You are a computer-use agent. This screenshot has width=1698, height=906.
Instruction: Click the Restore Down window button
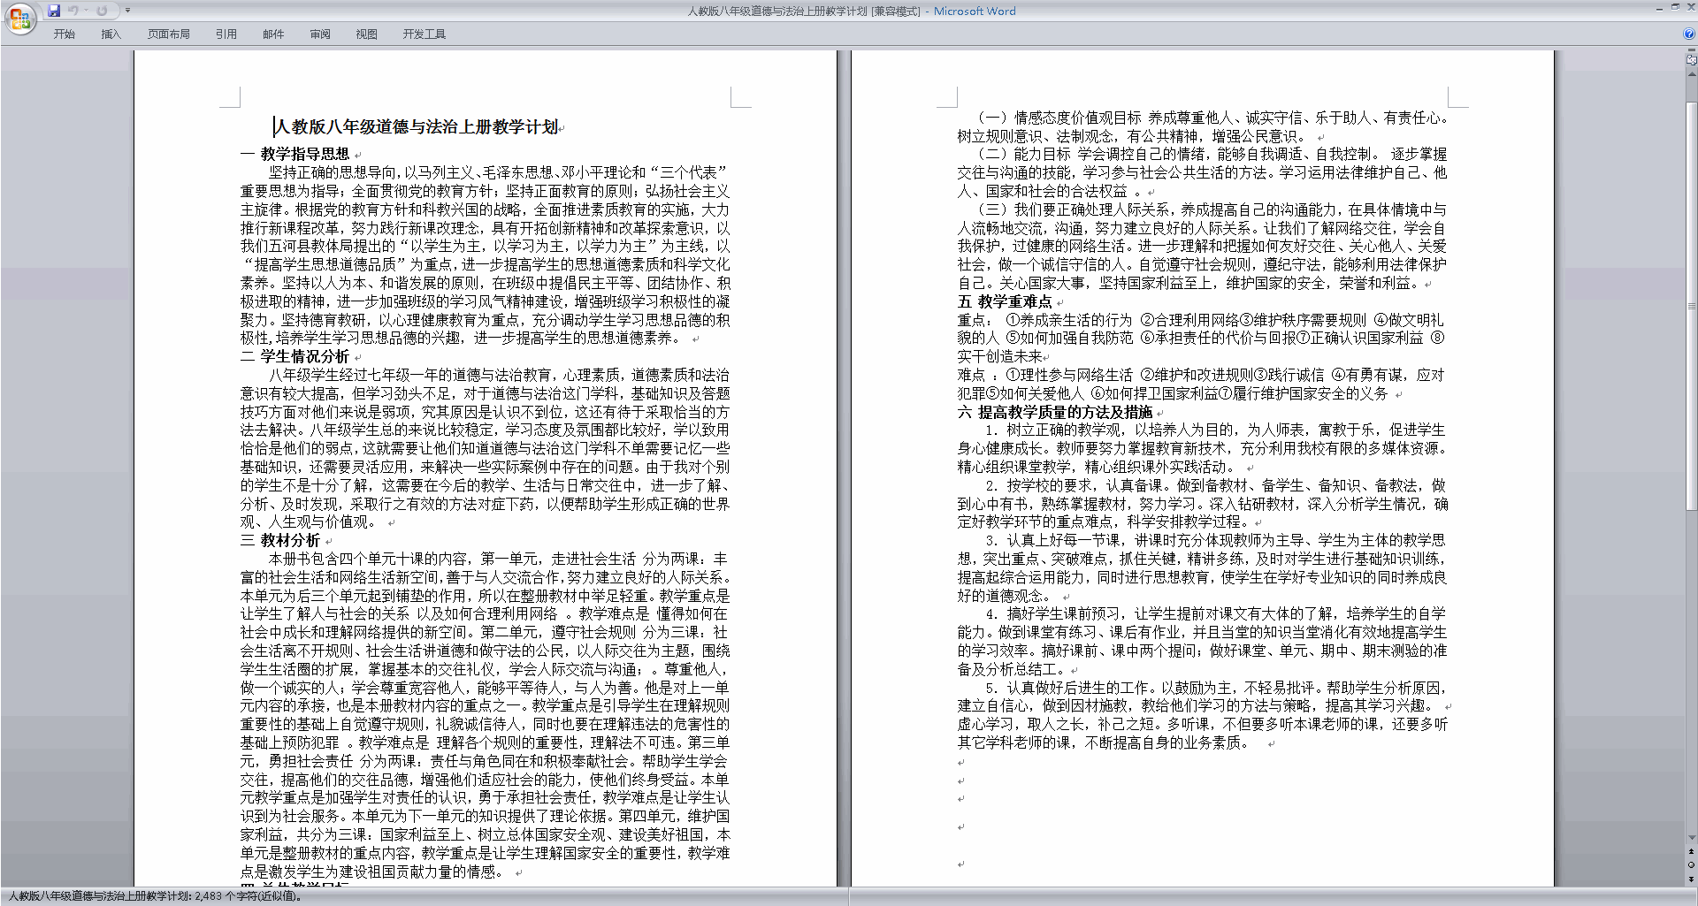click(1675, 8)
